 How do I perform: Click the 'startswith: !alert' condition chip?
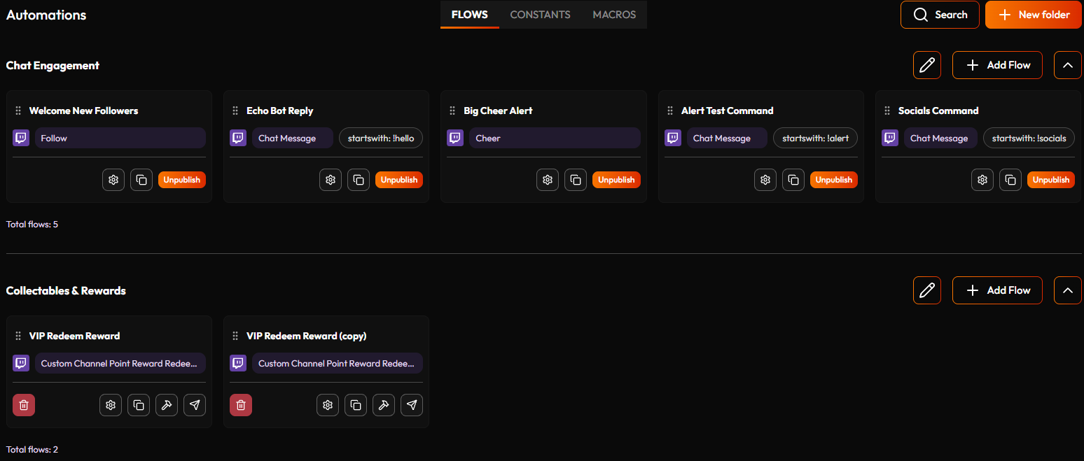coord(815,138)
